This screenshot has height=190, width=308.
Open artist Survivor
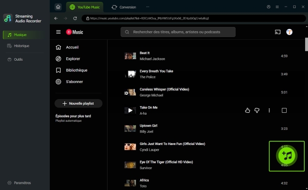(146, 168)
